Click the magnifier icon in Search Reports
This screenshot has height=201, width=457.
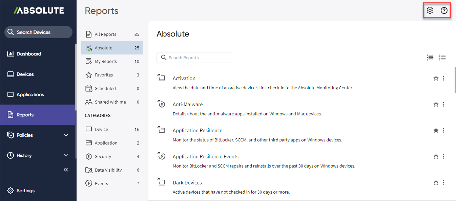[x=164, y=58]
